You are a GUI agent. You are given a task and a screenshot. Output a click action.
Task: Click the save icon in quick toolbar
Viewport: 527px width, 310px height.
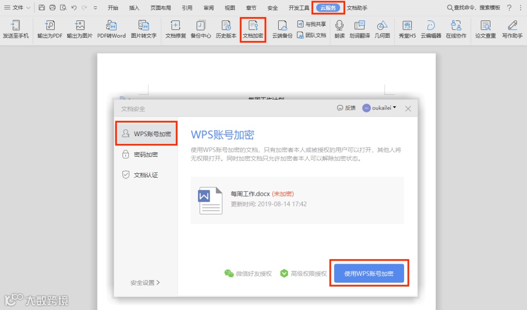pyautogui.click(x=41, y=7)
